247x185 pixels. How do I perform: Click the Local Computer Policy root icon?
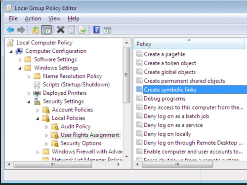[10, 43]
